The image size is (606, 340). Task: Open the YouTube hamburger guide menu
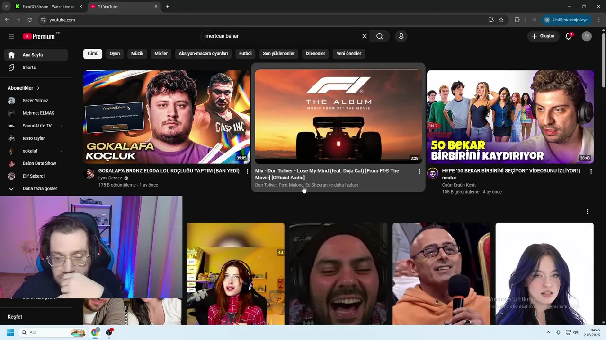pos(11,36)
